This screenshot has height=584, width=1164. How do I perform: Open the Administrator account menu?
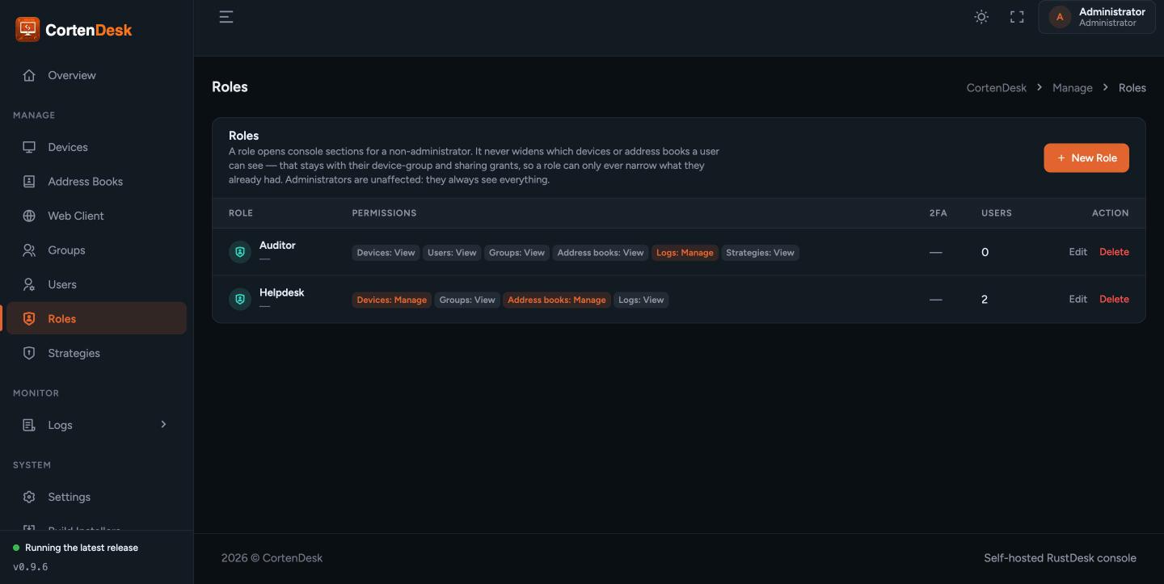[x=1097, y=17]
